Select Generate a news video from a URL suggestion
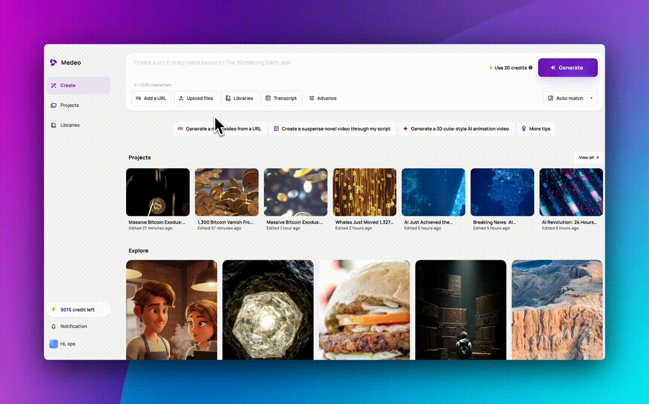 coord(219,129)
